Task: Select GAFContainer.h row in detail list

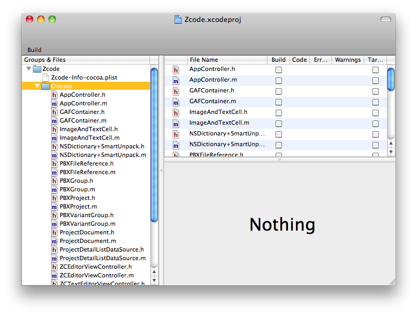Action: [x=276, y=91]
